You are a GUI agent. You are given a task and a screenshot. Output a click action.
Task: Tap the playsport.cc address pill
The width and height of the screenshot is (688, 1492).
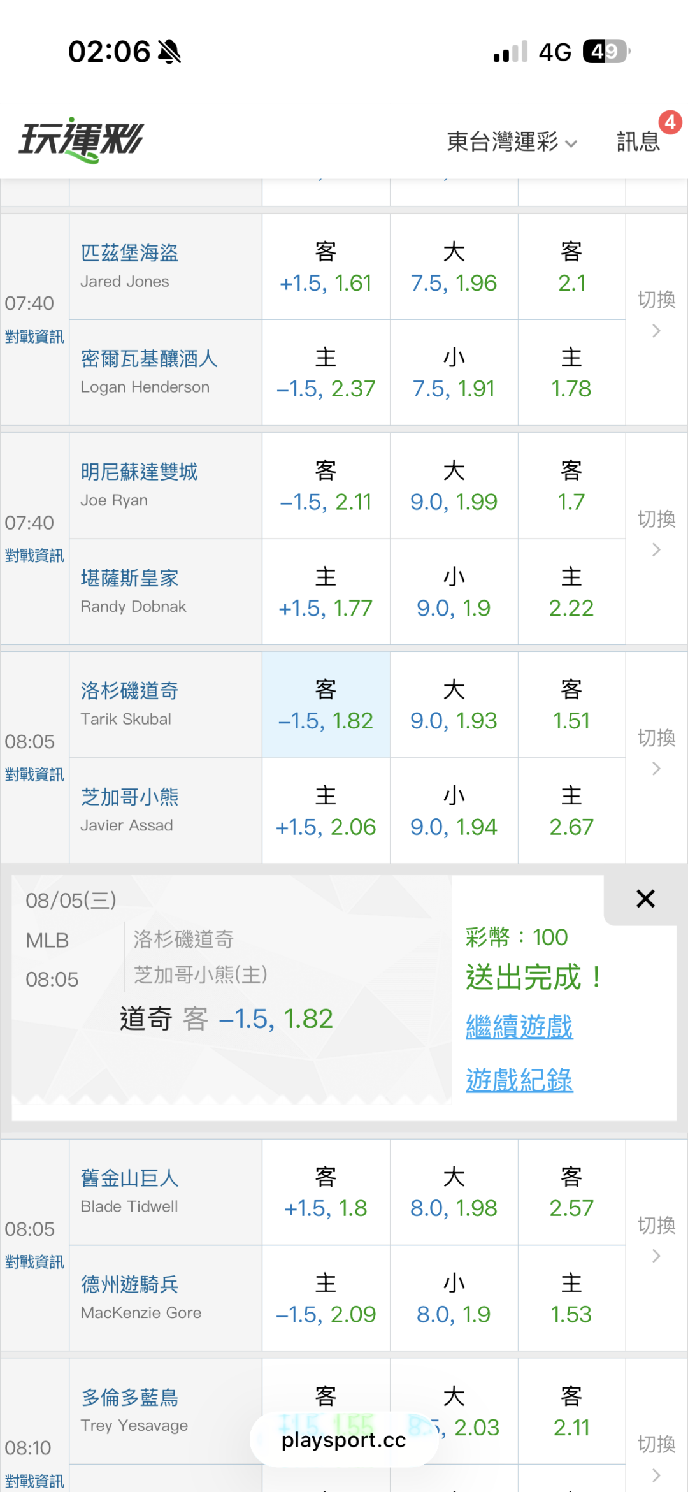344,1440
